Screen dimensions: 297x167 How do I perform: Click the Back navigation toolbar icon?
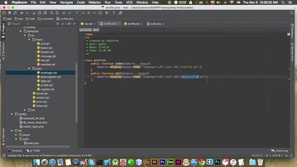point(64,13)
